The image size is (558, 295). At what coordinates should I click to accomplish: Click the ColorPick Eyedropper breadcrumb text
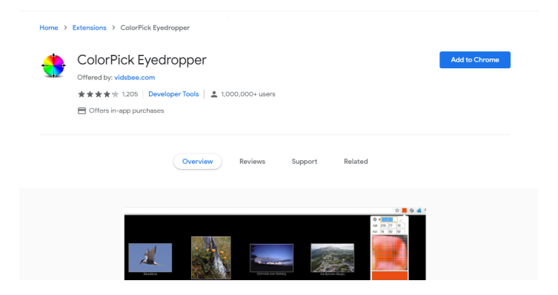click(155, 27)
